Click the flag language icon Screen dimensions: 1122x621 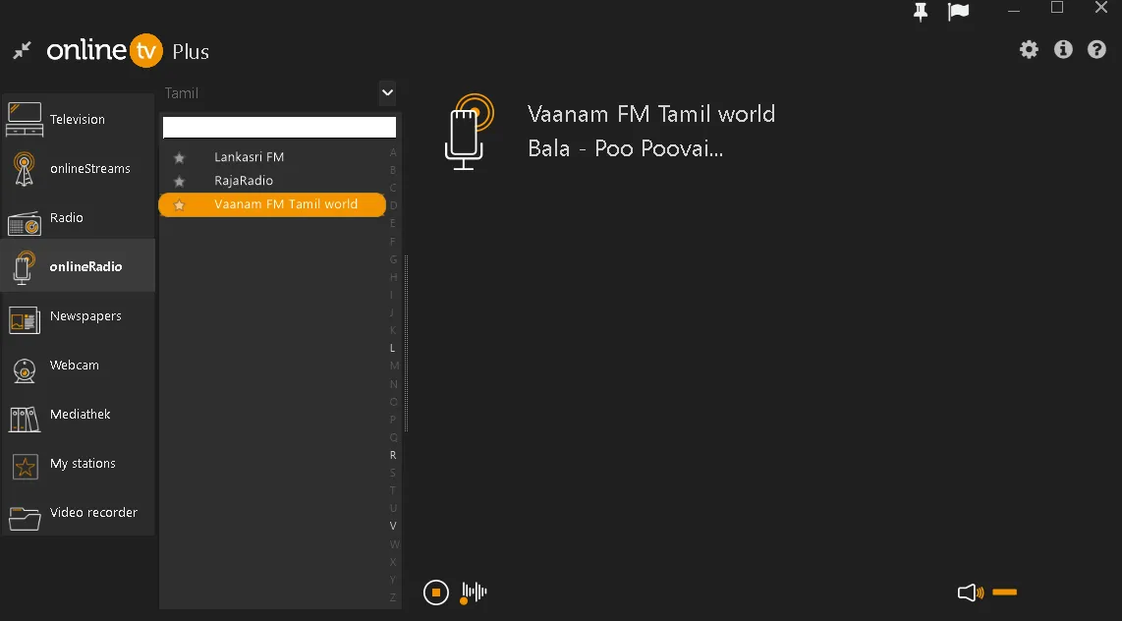(958, 12)
